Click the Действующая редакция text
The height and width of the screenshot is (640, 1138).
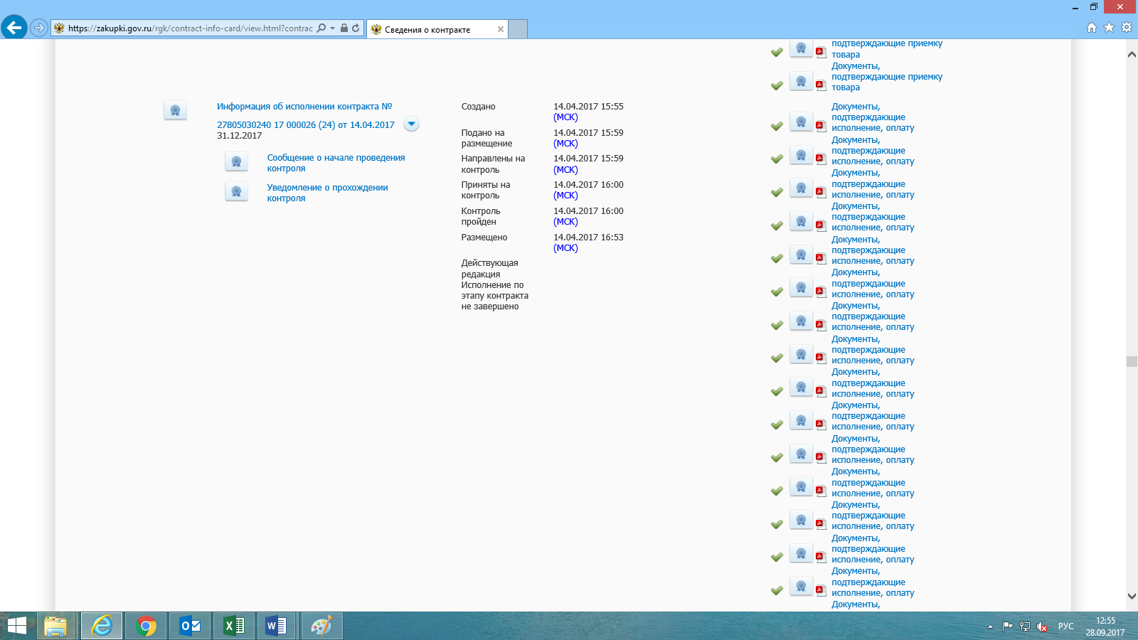coord(489,269)
